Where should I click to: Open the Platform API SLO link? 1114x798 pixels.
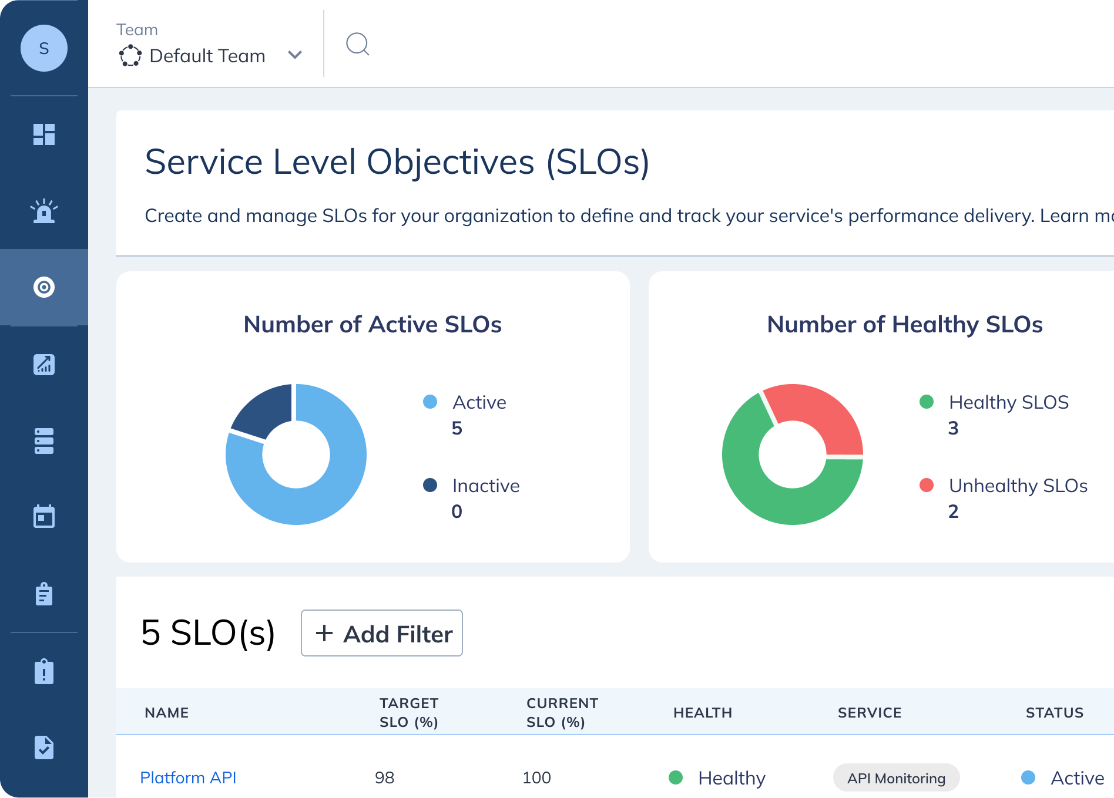pos(188,777)
